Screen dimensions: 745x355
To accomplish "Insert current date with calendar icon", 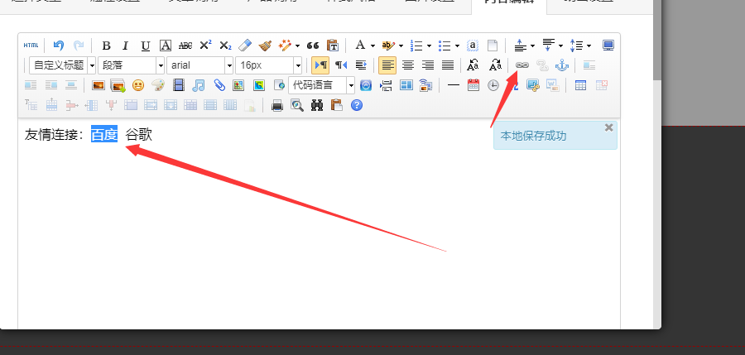I will click(473, 85).
